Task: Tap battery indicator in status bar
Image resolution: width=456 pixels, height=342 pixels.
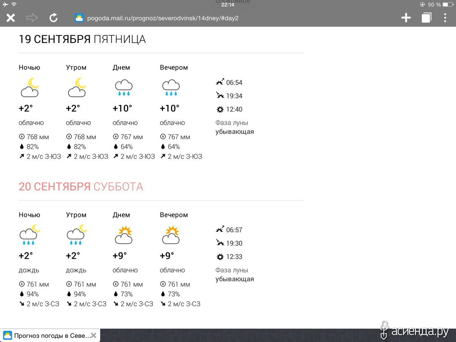Action: tap(448, 5)
